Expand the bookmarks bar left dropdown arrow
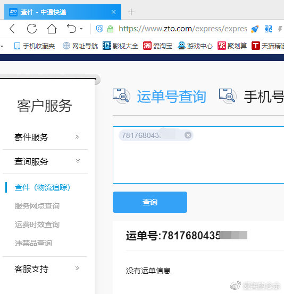Viewport: 284px width, 294px height. click(2, 46)
